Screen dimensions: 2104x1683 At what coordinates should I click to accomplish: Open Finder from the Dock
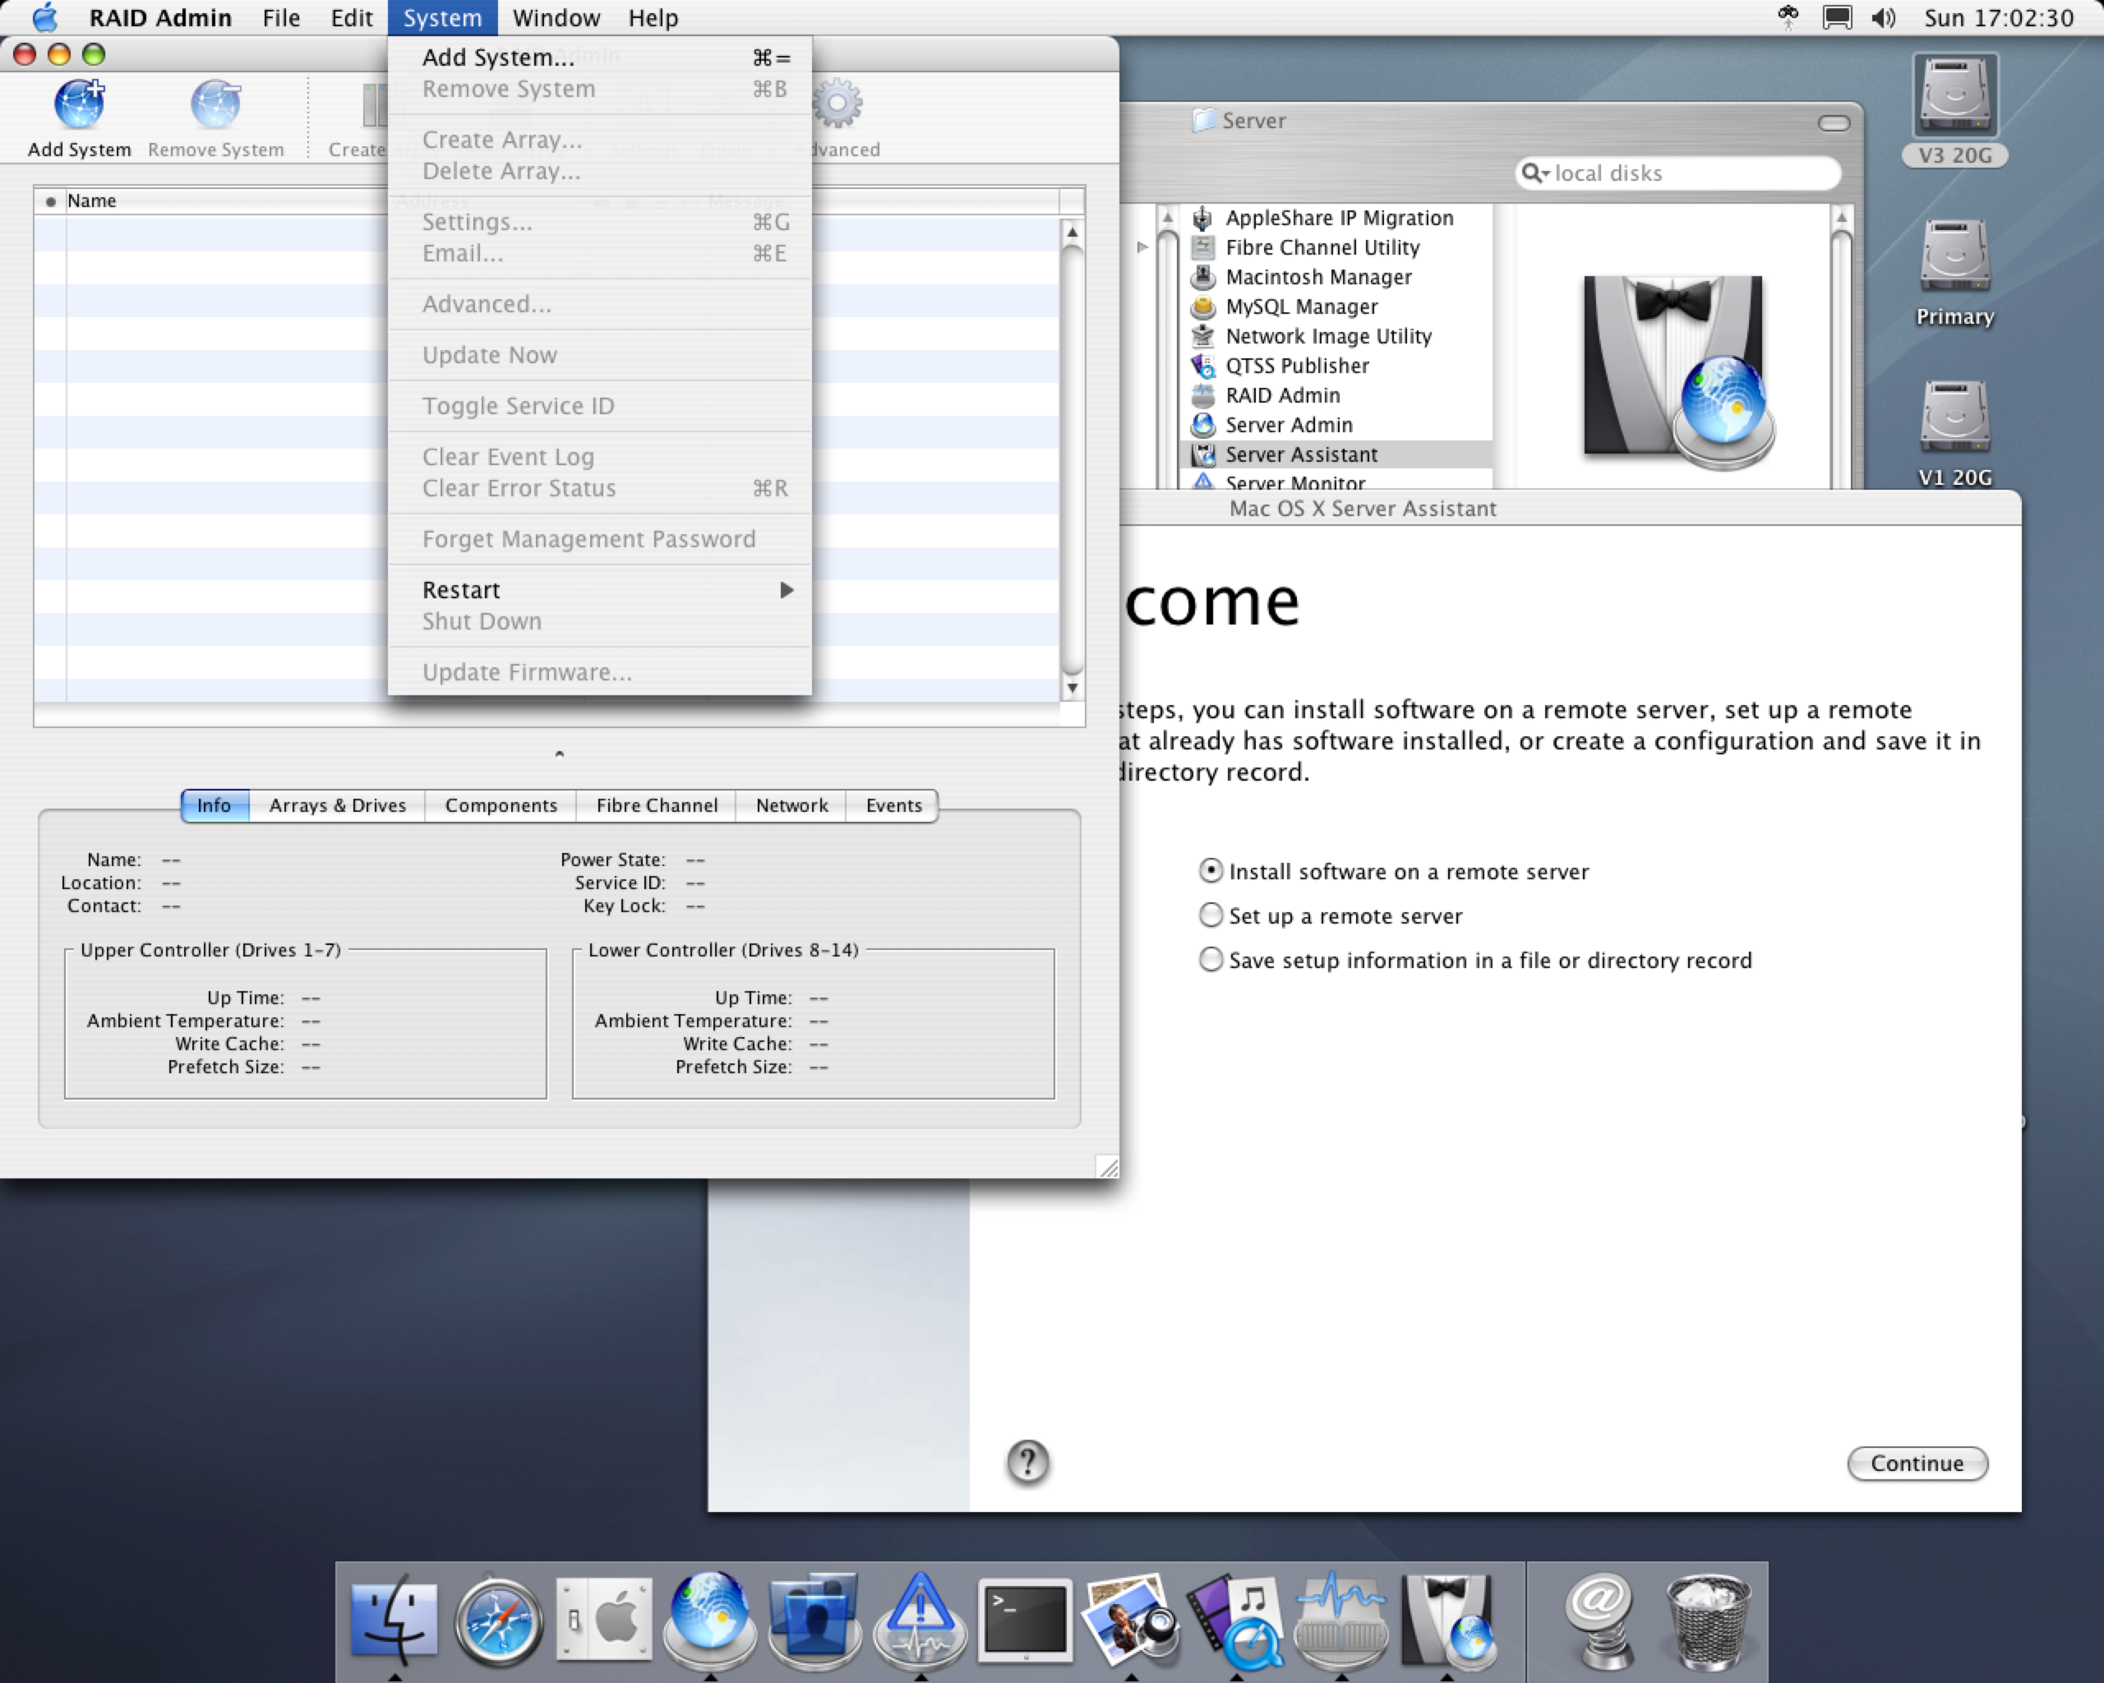tap(394, 1620)
